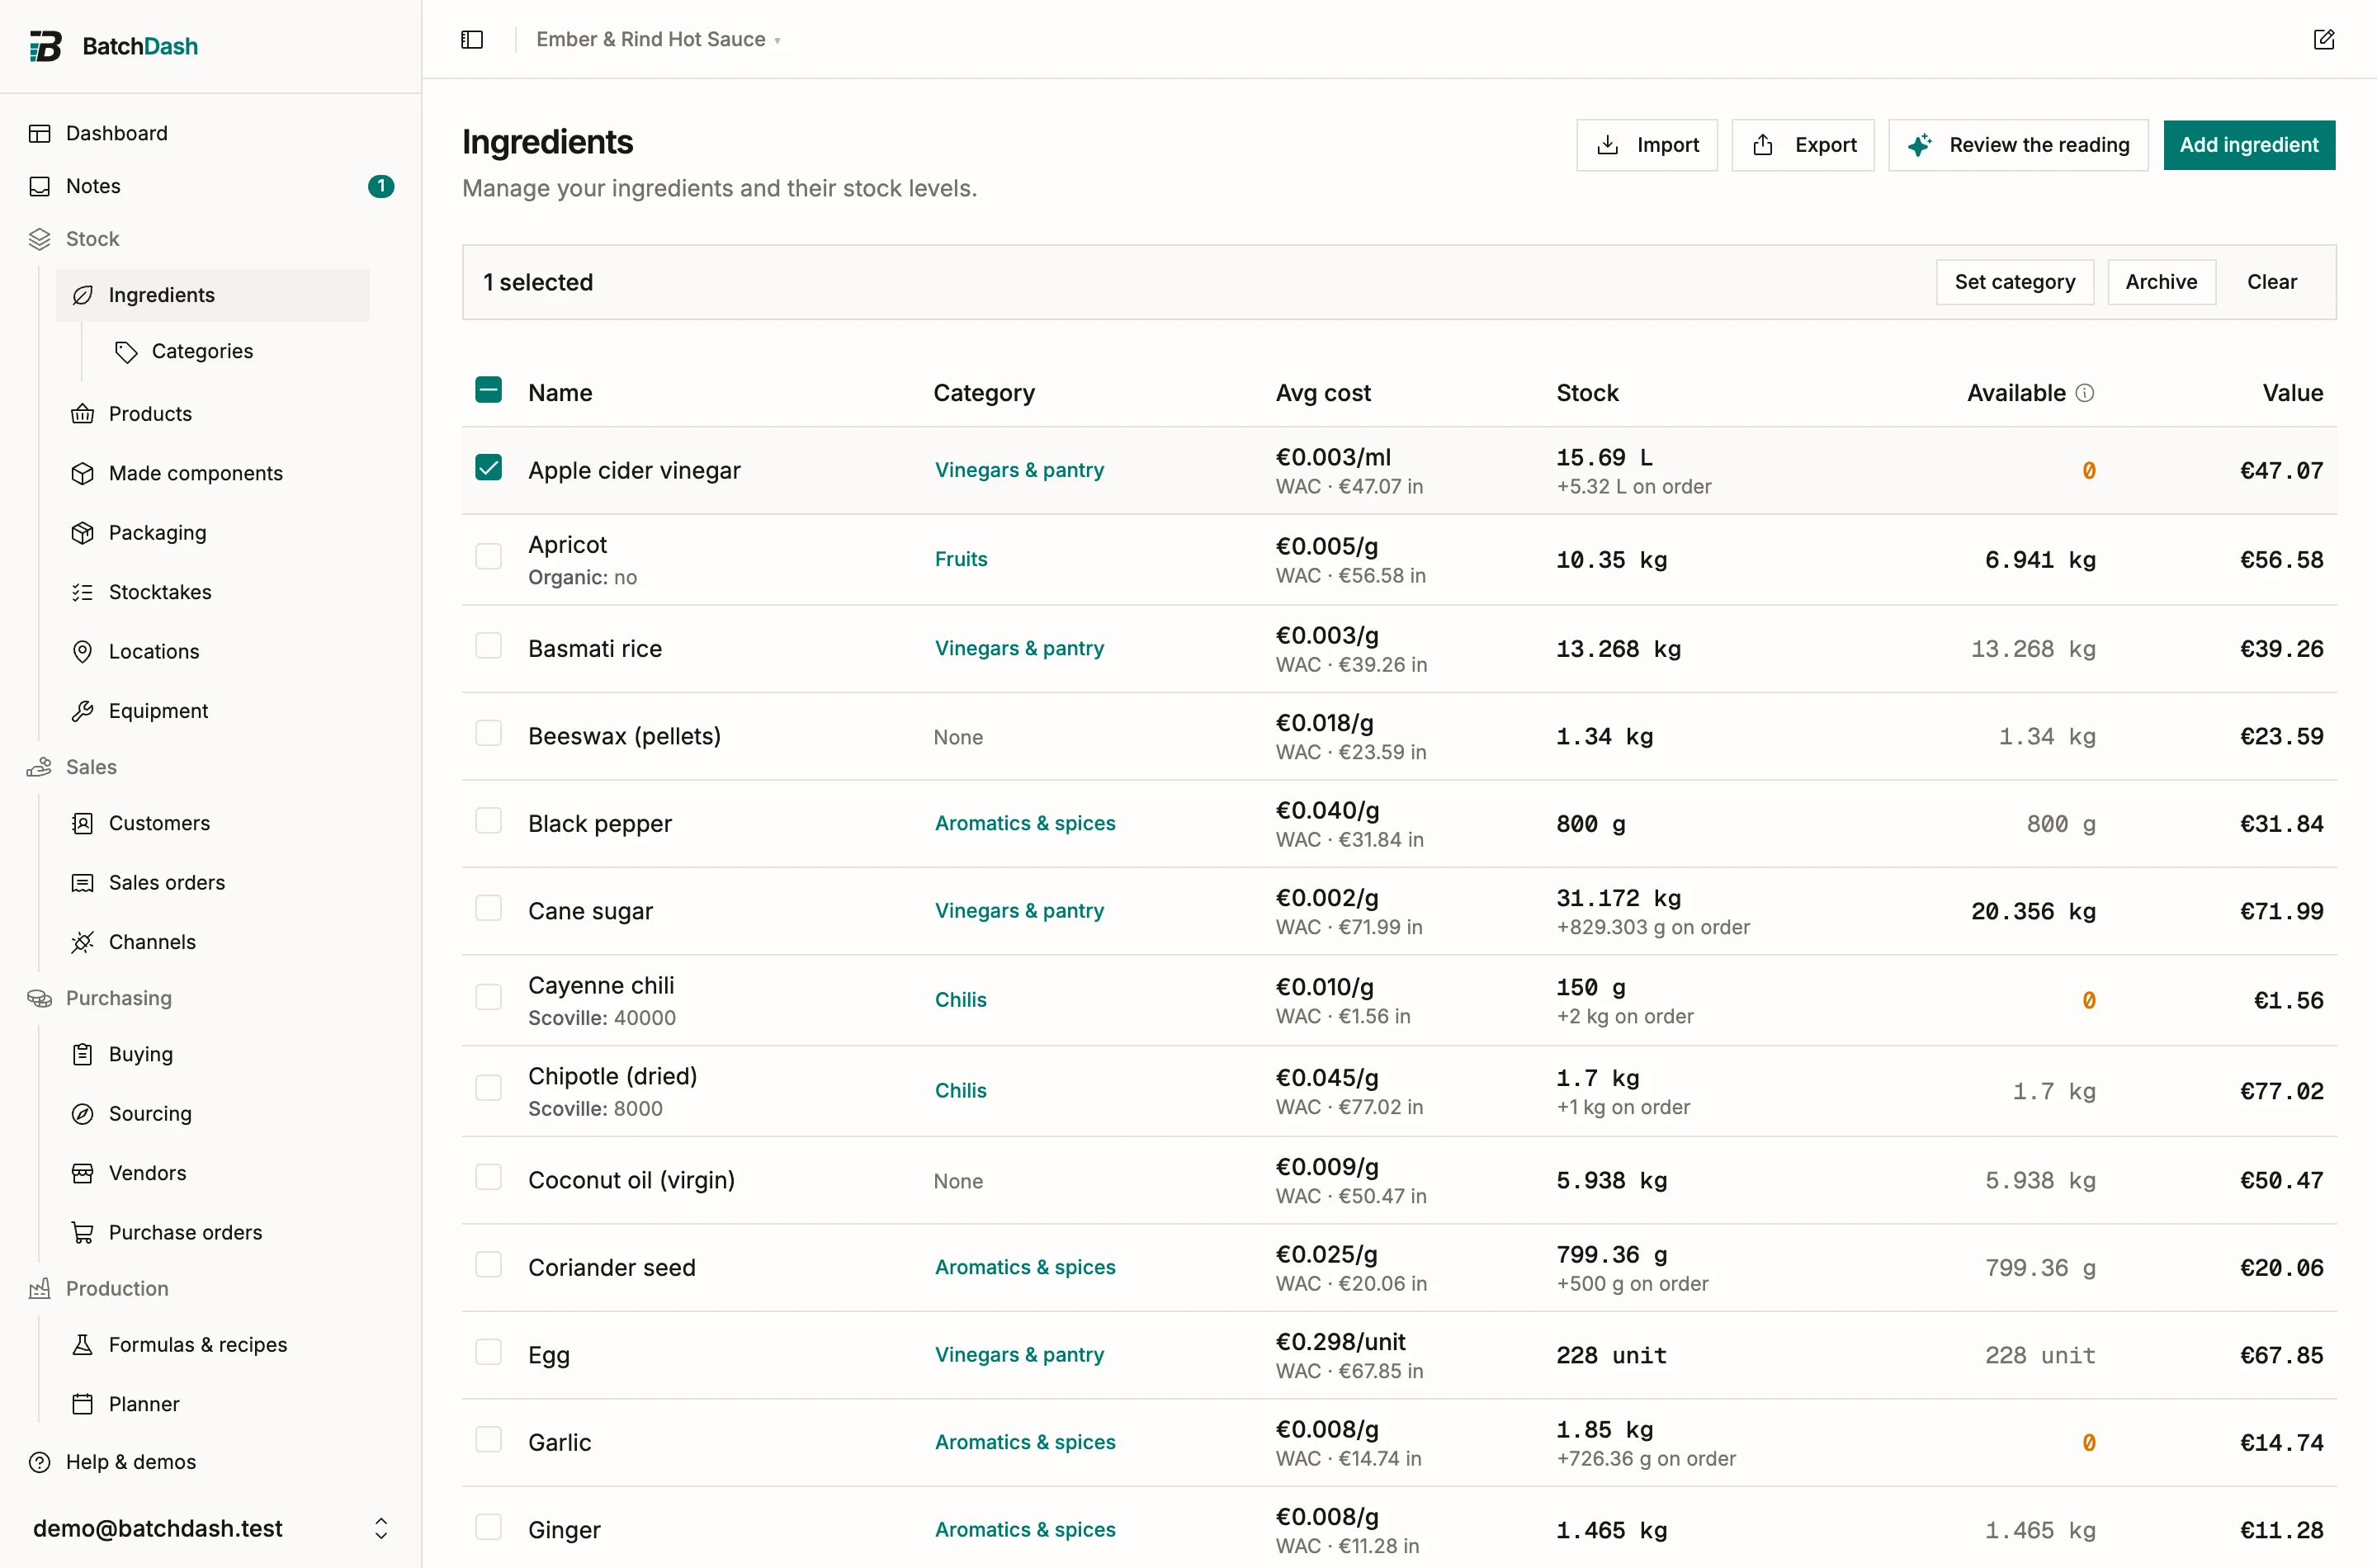
Task: Check the Cayenne chili row checkbox
Action: click(x=488, y=997)
